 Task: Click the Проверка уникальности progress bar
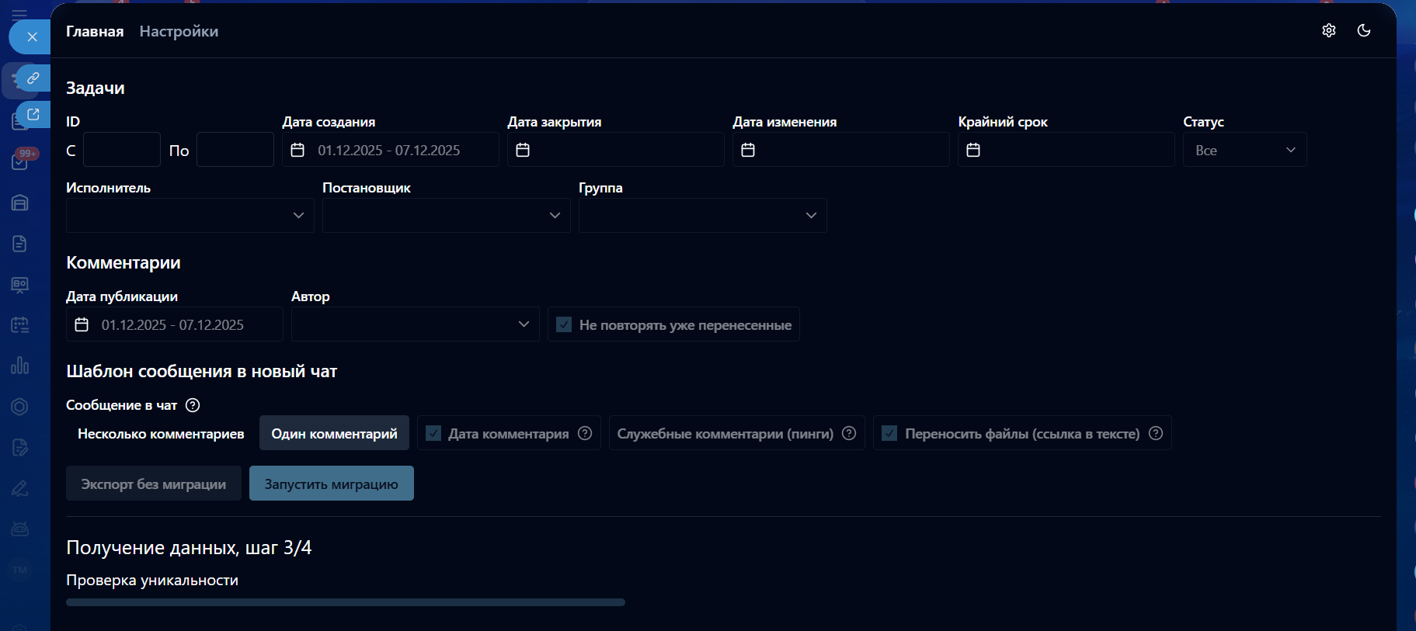(345, 602)
